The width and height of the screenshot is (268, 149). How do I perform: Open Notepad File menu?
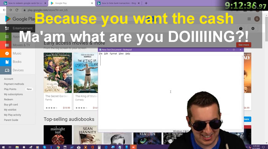(101, 54)
